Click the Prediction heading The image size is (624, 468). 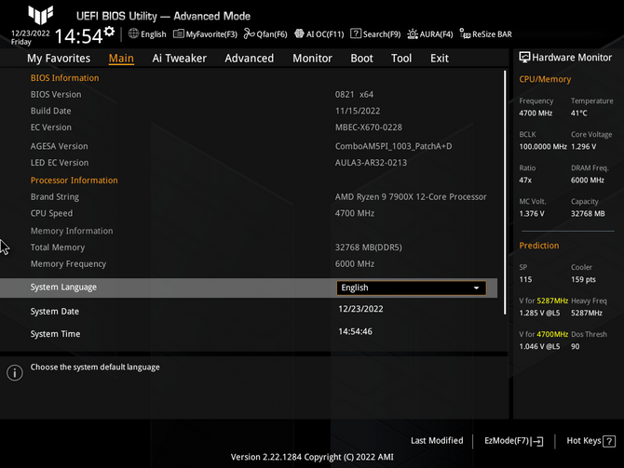pos(539,246)
